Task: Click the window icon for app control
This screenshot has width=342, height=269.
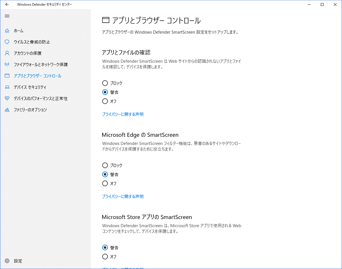Action: coord(7,76)
